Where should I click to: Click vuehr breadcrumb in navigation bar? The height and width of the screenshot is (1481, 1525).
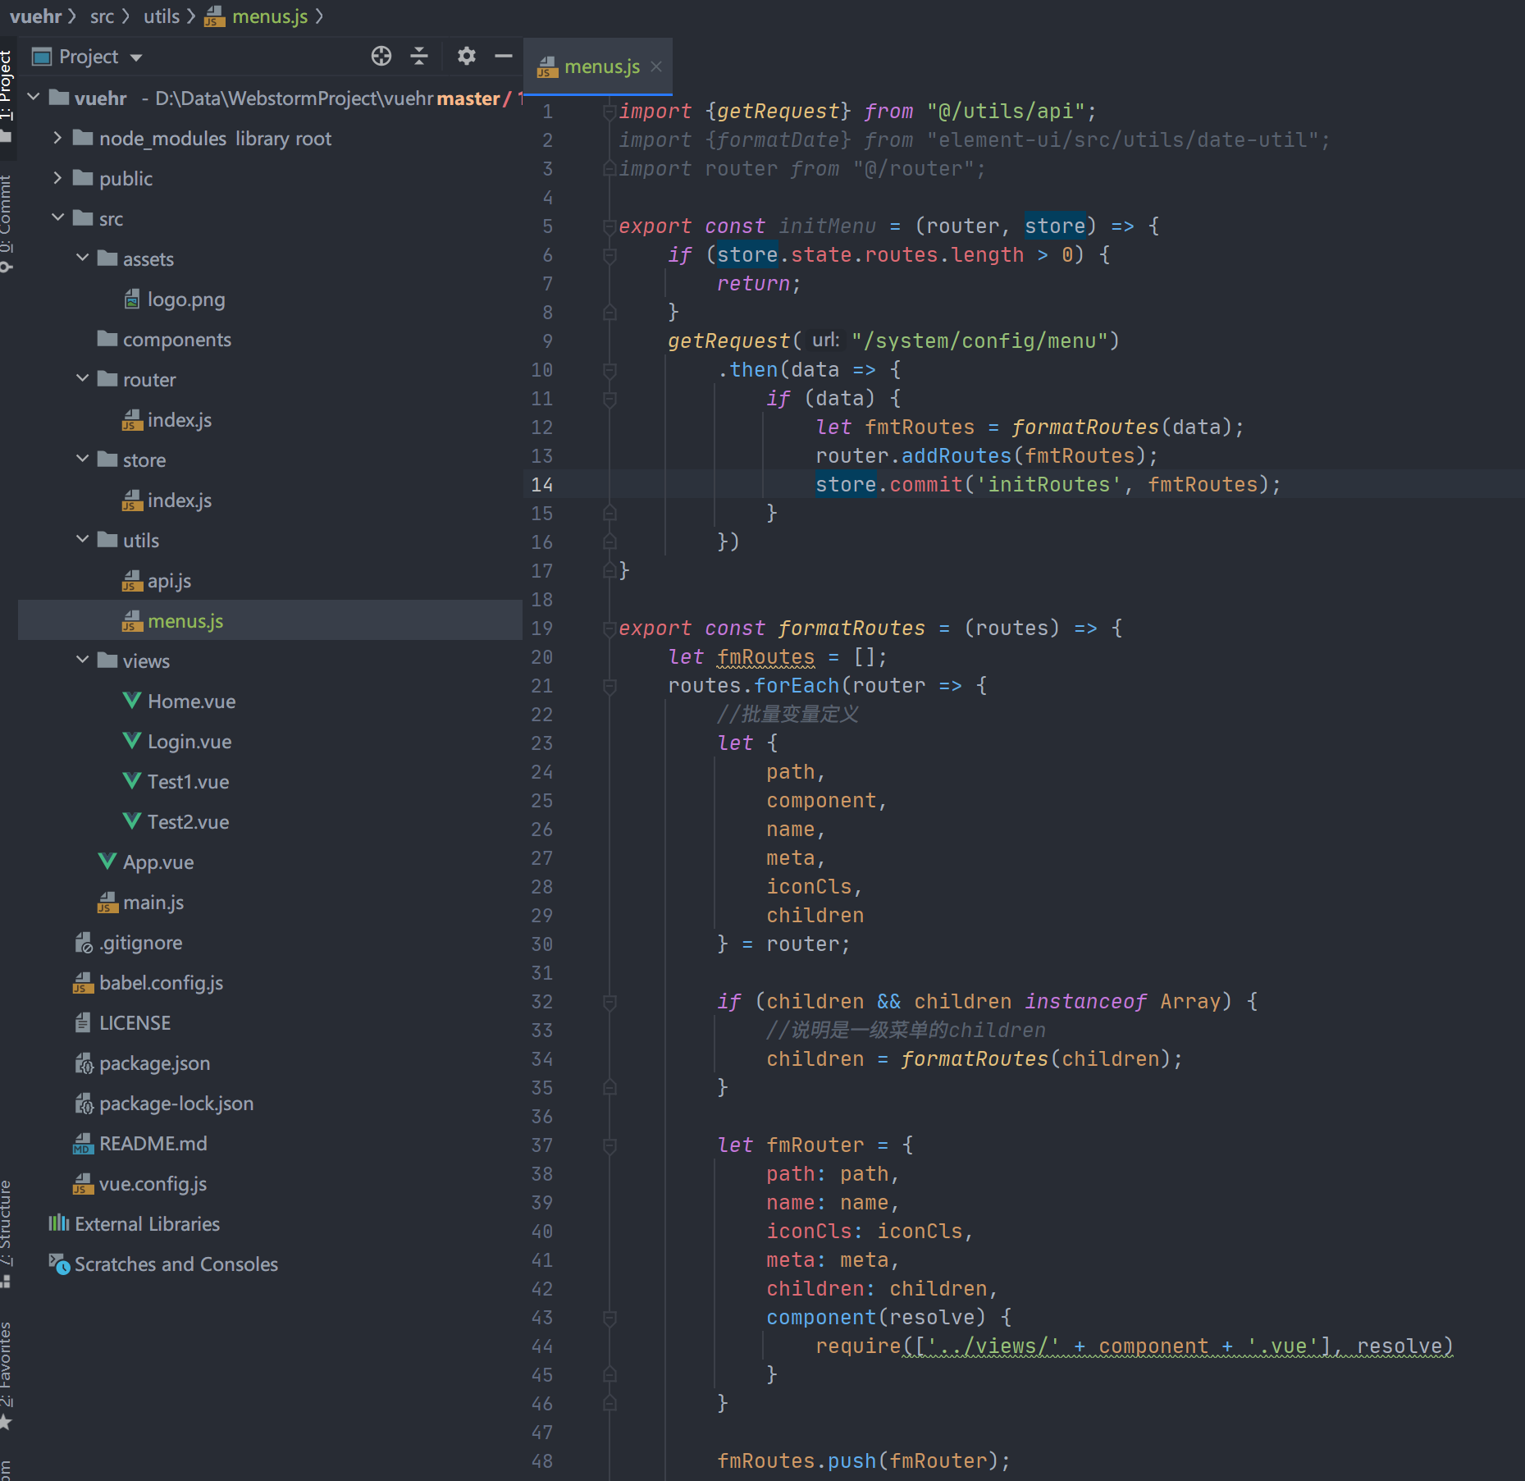(x=35, y=16)
